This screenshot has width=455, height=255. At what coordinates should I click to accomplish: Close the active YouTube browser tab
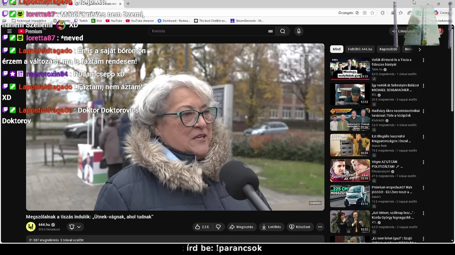120,4
